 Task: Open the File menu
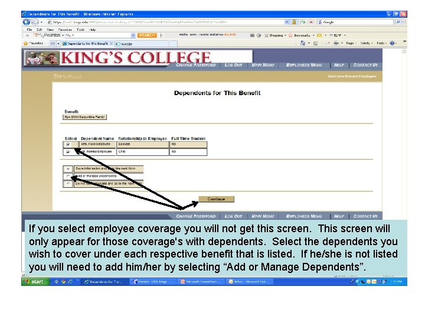(30, 30)
